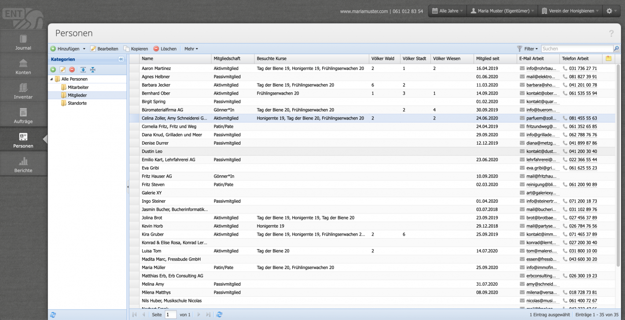Collapse the Alle Personen tree node
Image resolution: width=625 pixels, height=320 pixels.
click(x=51, y=79)
